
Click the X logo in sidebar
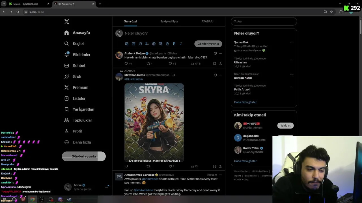point(67,22)
